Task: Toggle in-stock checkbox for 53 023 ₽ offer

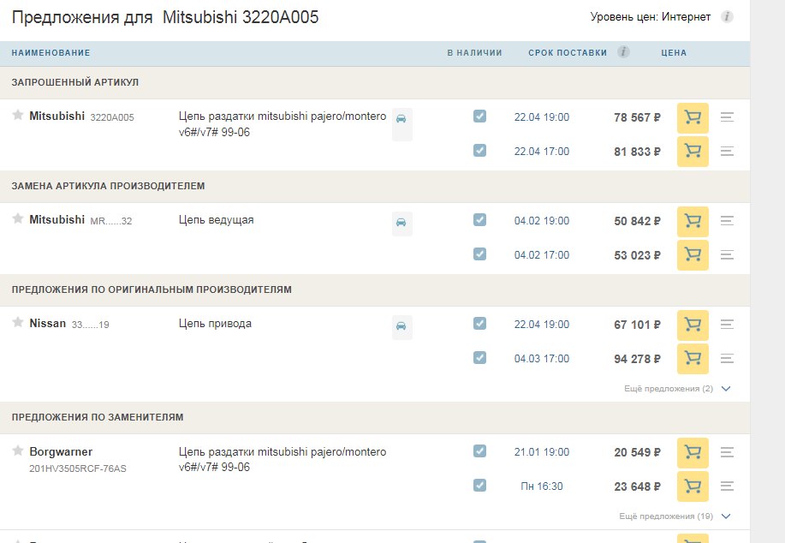Action: pyautogui.click(x=479, y=254)
